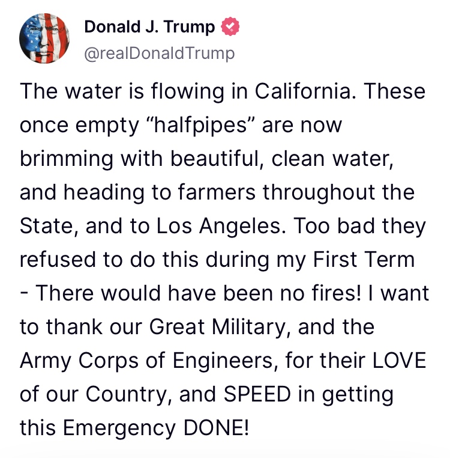
Task: Click the word "California" in the post
Action: (305, 91)
